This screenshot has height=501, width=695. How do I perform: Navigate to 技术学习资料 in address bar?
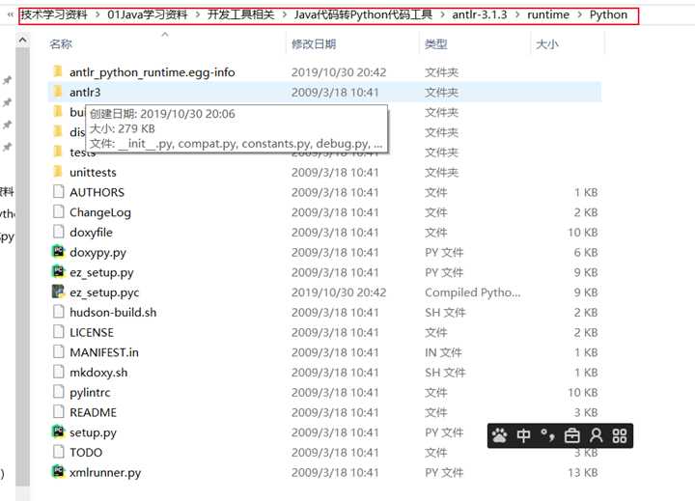point(54,14)
